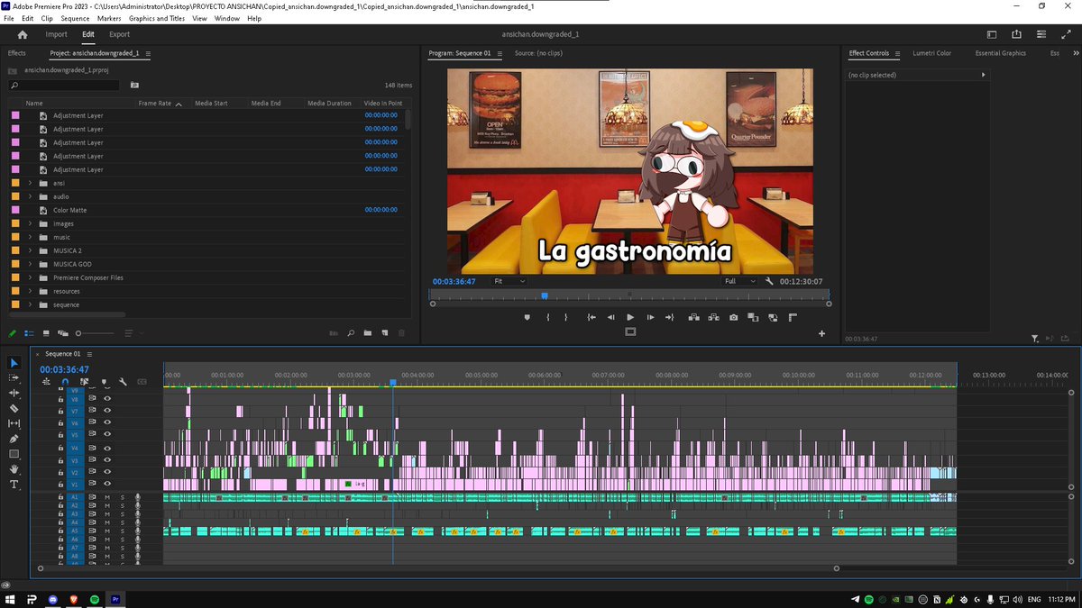
Task: Click Mark In button
Action: point(548,317)
